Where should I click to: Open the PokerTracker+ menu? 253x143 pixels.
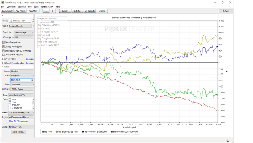tap(47, 7)
